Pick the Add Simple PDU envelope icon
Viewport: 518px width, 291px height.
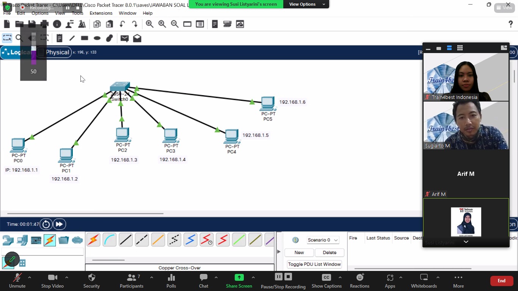(x=124, y=38)
